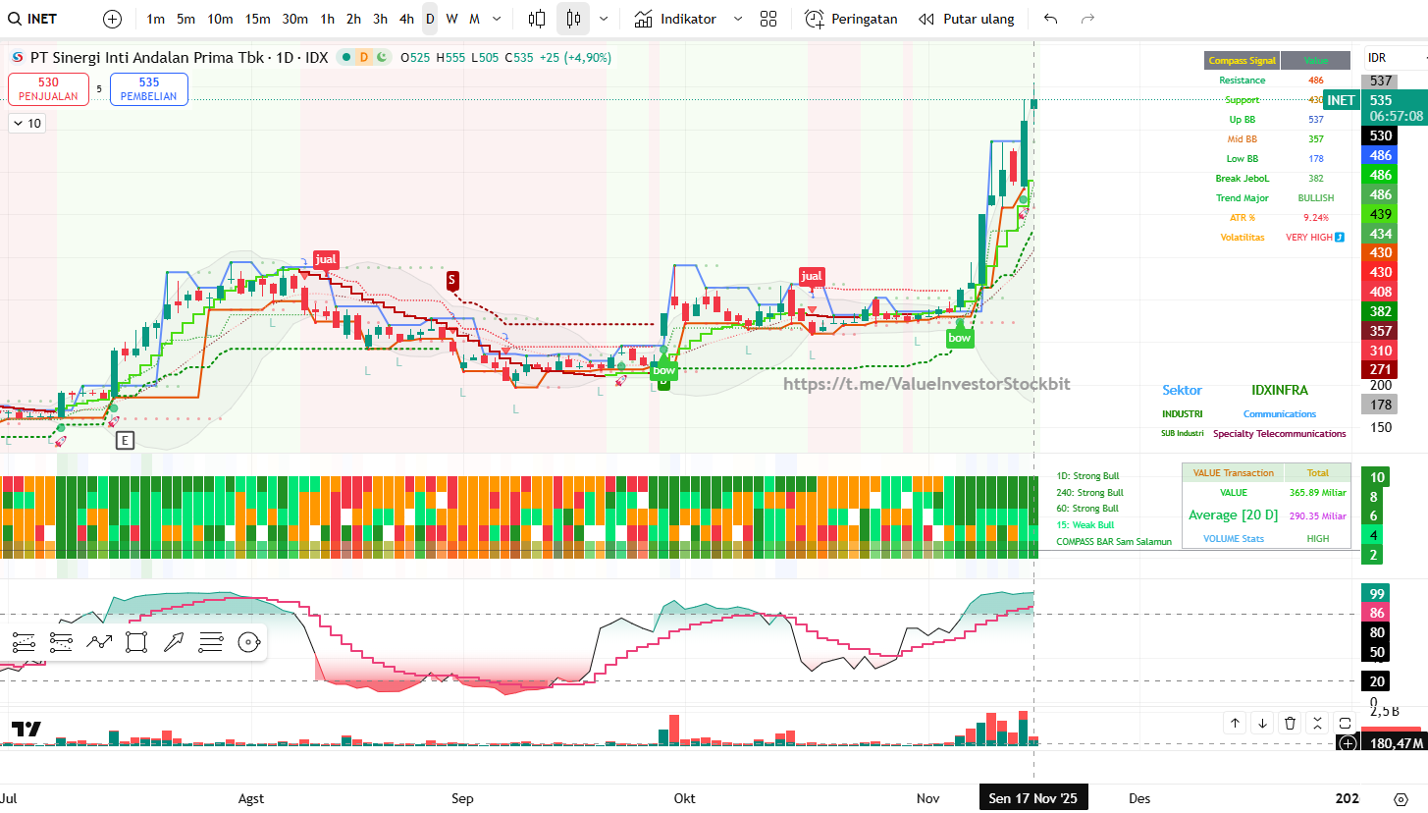Open the chart type dropdown arrow
The width and height of the screenshot is (1428, 813).
[x=603, y=19]
